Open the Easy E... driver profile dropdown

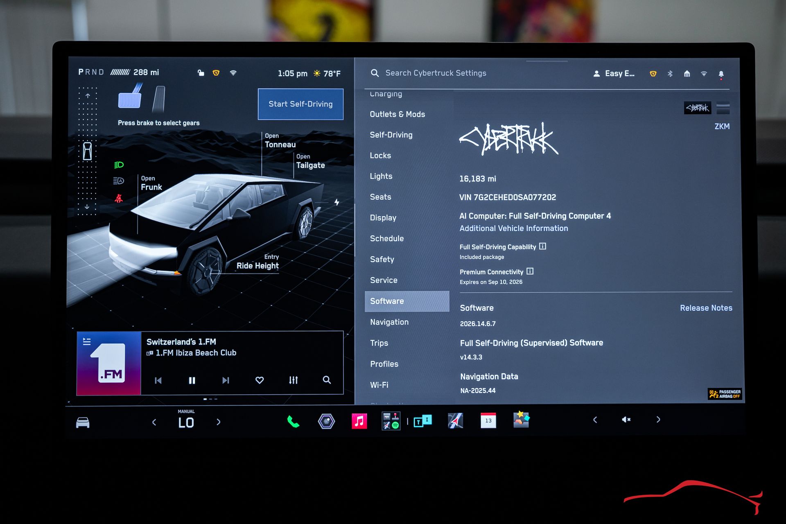pos(614,74)
